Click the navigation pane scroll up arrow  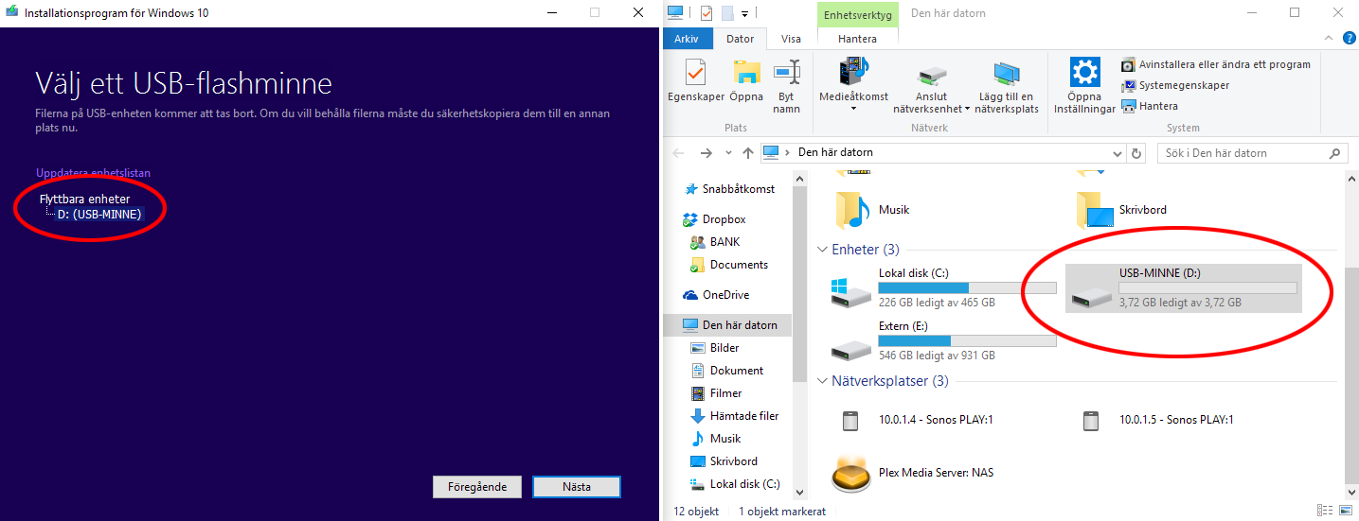(799, 180)
